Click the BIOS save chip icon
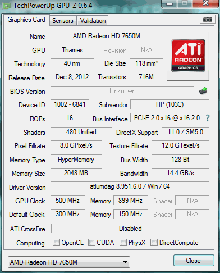220x273 pixels. click(203, 91)
